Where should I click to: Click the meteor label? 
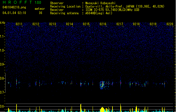[40, 9]
